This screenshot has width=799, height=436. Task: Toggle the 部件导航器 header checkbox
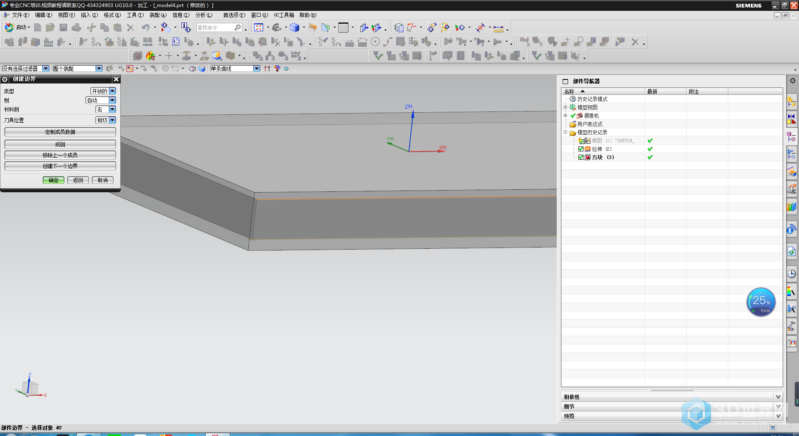click(565, 82)
